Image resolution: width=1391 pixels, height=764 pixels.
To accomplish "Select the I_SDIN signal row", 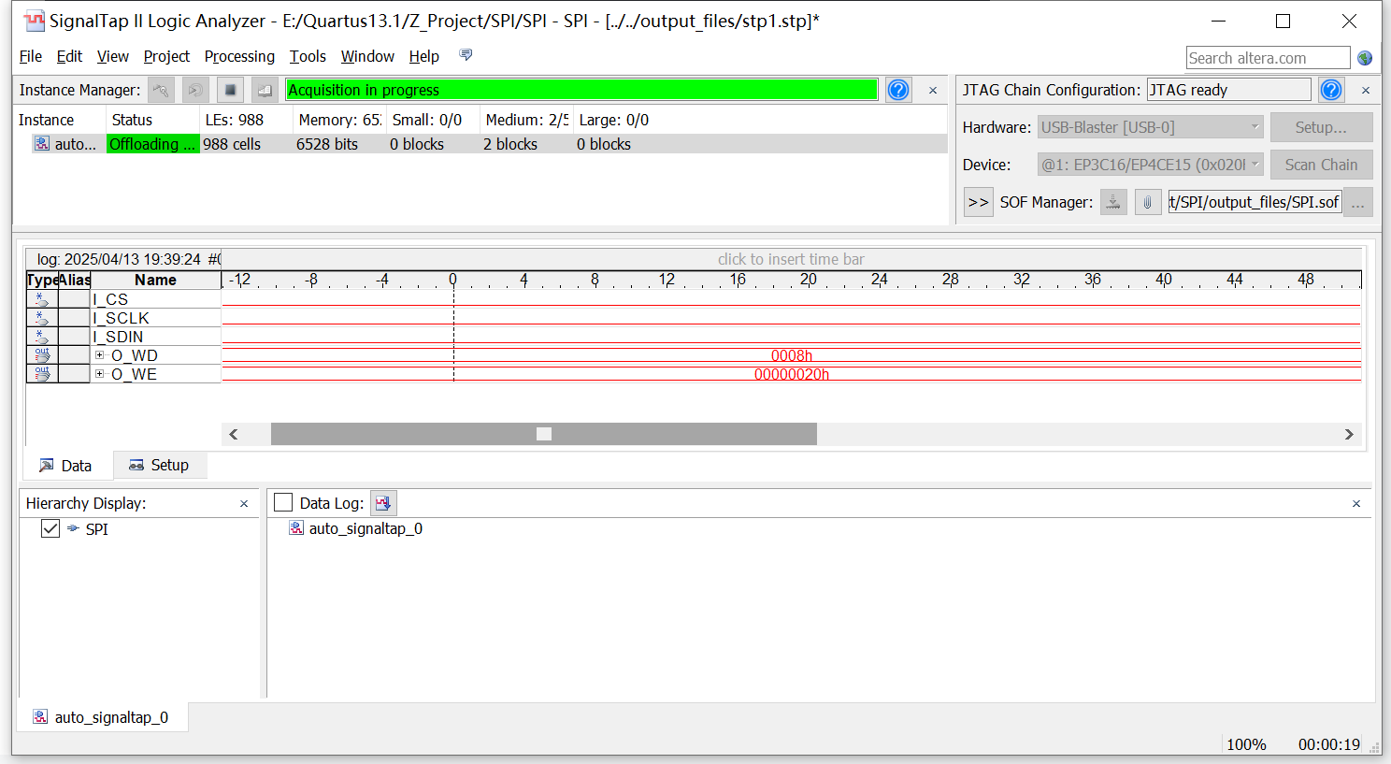I will (x=118, y=337).
